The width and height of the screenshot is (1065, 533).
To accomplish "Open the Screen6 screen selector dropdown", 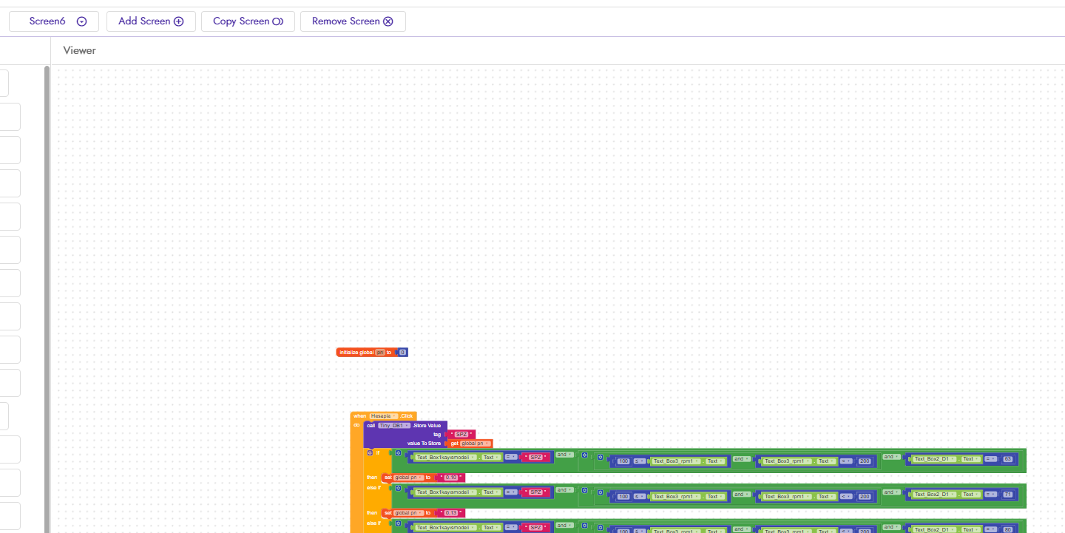I will click(x=81, y=21).
